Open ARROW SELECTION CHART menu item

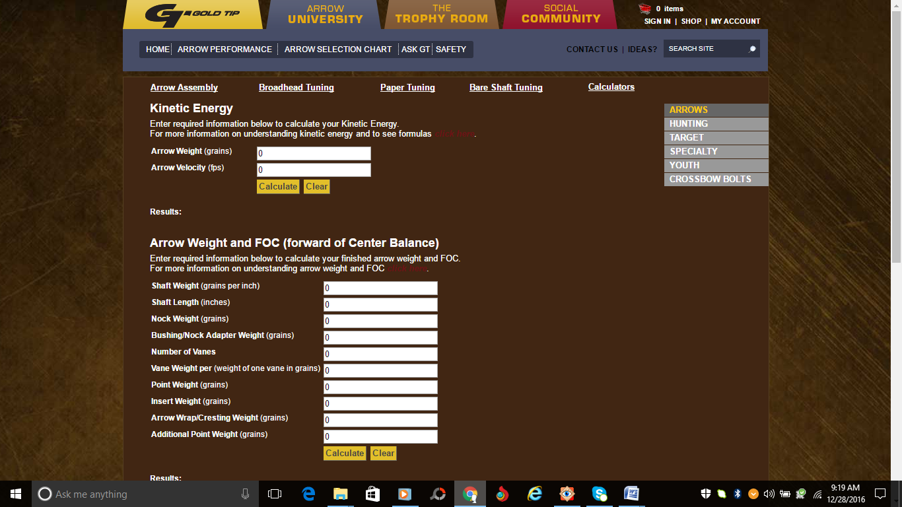click(338, 50)
